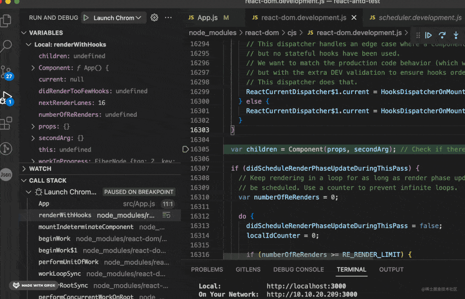Screen dimensions: 465x299
Task: Open more actions menu in Run and Debug
Action: pos(168,17)
